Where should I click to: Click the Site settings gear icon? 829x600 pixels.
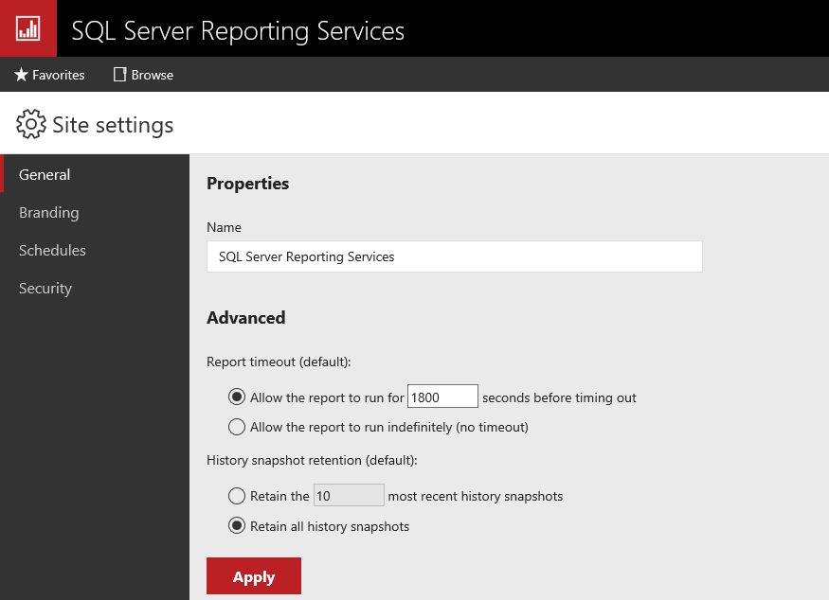(31, 124)
